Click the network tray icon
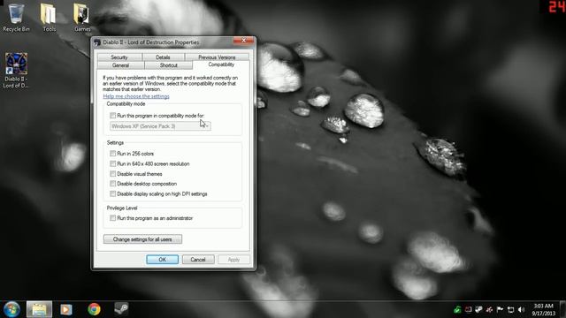The image size is (566, 318). (511, 309)
